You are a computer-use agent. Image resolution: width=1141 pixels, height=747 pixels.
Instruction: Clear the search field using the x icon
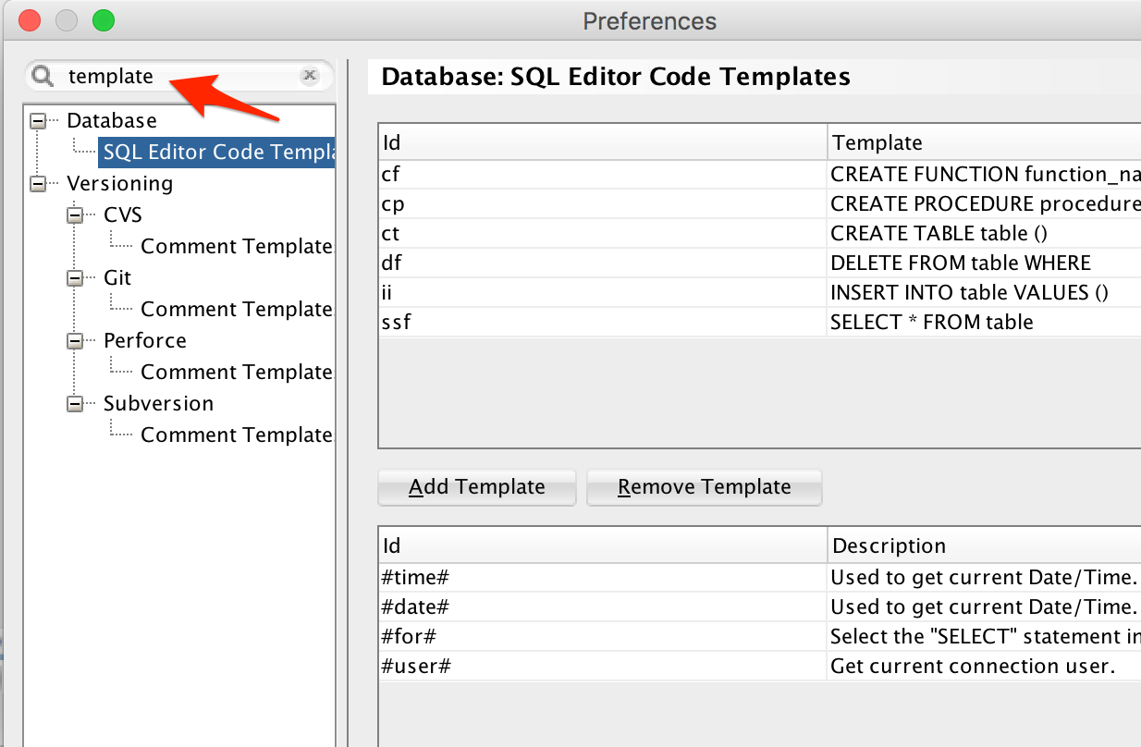click(310, 76)
